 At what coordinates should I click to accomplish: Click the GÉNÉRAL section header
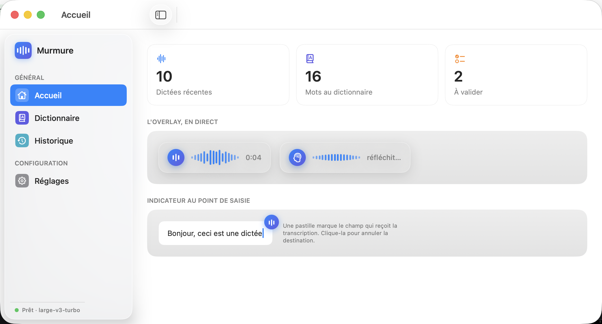[x=29, y=78]
